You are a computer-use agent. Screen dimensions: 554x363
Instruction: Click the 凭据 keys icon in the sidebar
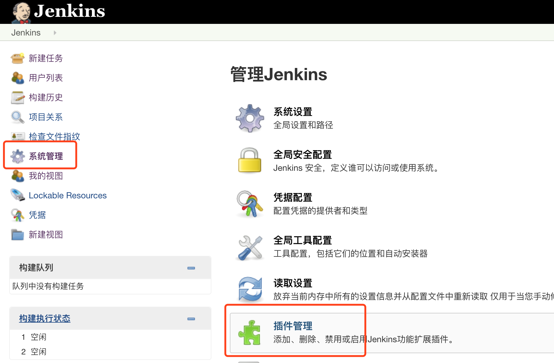point(17,215)
